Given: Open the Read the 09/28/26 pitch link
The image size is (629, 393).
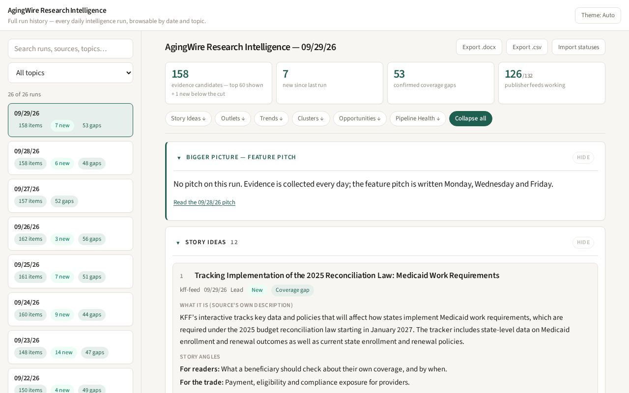Looking at the screenshot, I should (204, 202).
